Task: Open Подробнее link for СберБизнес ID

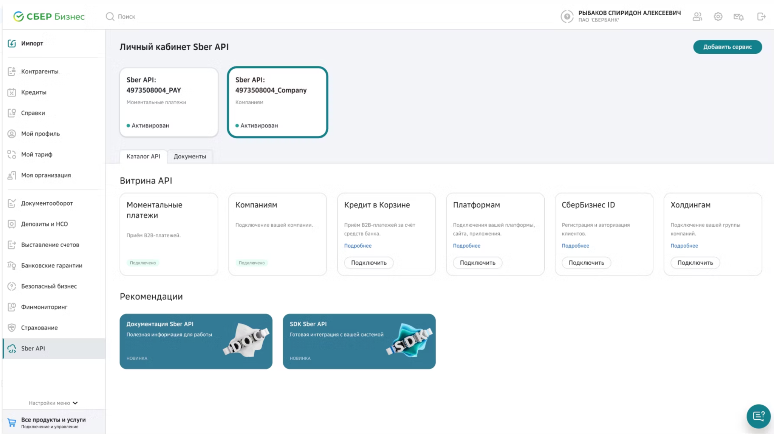Action: (576, 246)
